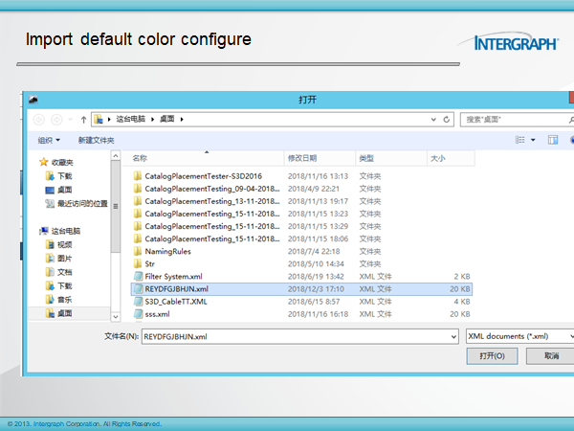Open the file name dropdown arrow
Image resolution: width=574 pixels, height=431 pixels.
point(453,336)
